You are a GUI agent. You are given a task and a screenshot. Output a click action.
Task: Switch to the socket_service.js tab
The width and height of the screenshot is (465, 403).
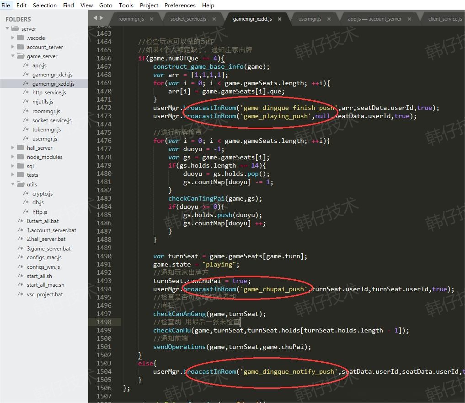[x=188, y=19]
